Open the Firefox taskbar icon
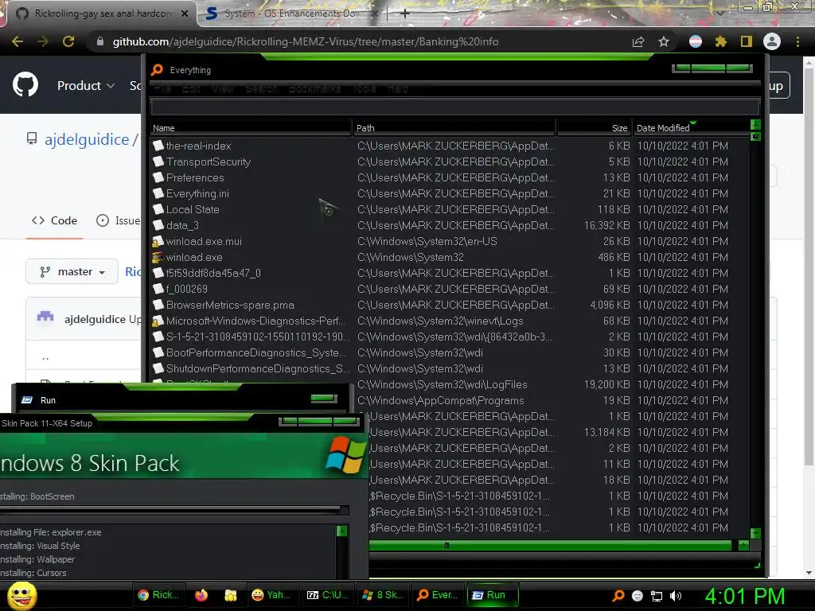 pyautogui.click(x=201, y=595)
